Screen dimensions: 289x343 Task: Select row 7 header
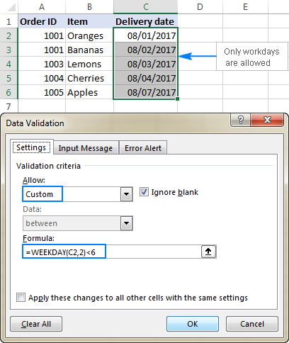(8, 106)
